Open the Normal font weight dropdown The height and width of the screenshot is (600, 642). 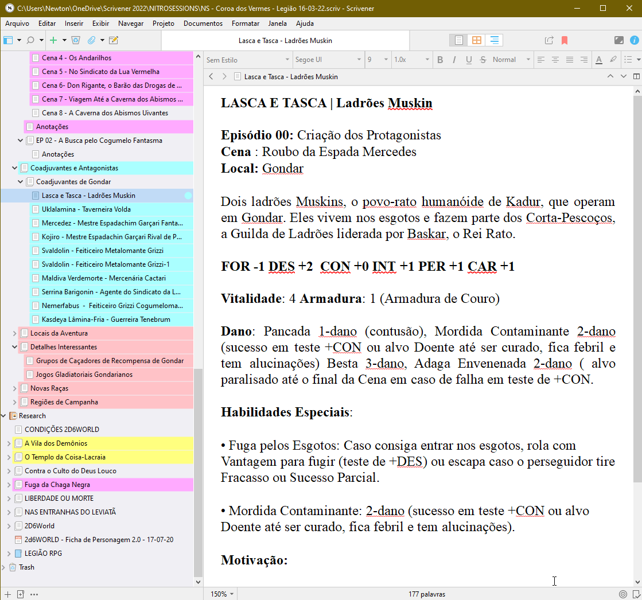(511, 60)
